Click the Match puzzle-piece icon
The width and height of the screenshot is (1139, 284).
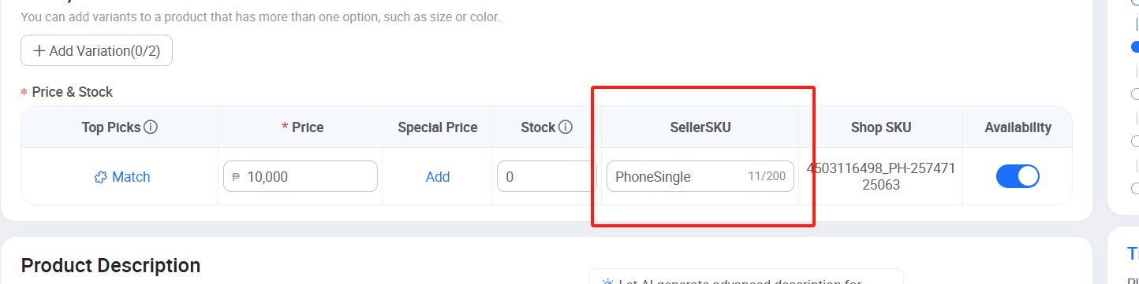tap(100, 177)
